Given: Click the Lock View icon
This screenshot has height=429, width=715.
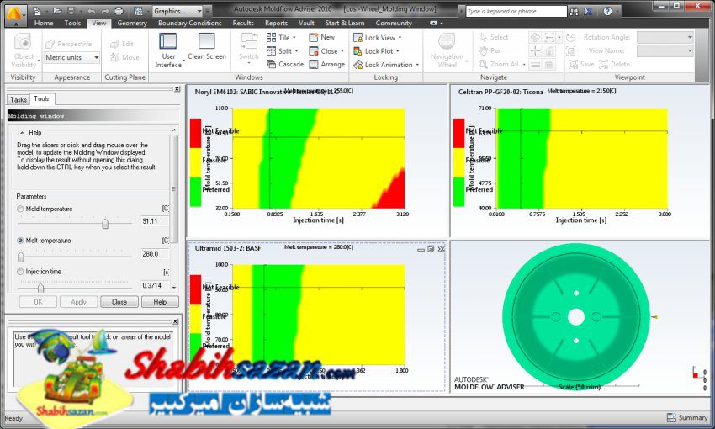Looking at the screenshot, I should (x=357, y=37).
